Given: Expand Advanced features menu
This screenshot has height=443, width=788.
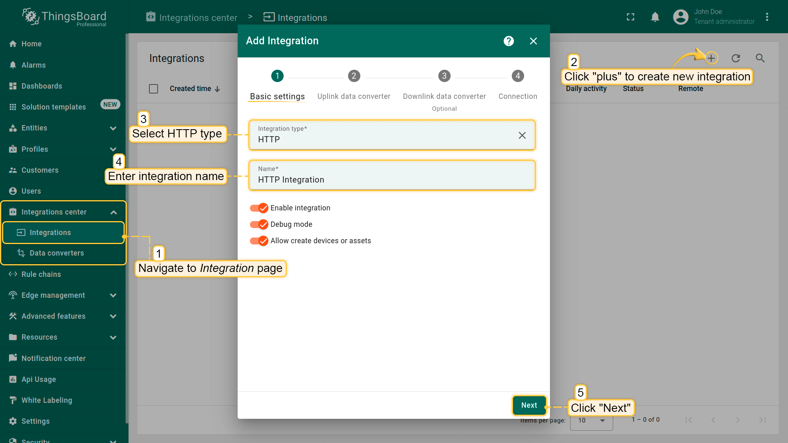Looking at the screenshot, I should [x=113, y=316].
